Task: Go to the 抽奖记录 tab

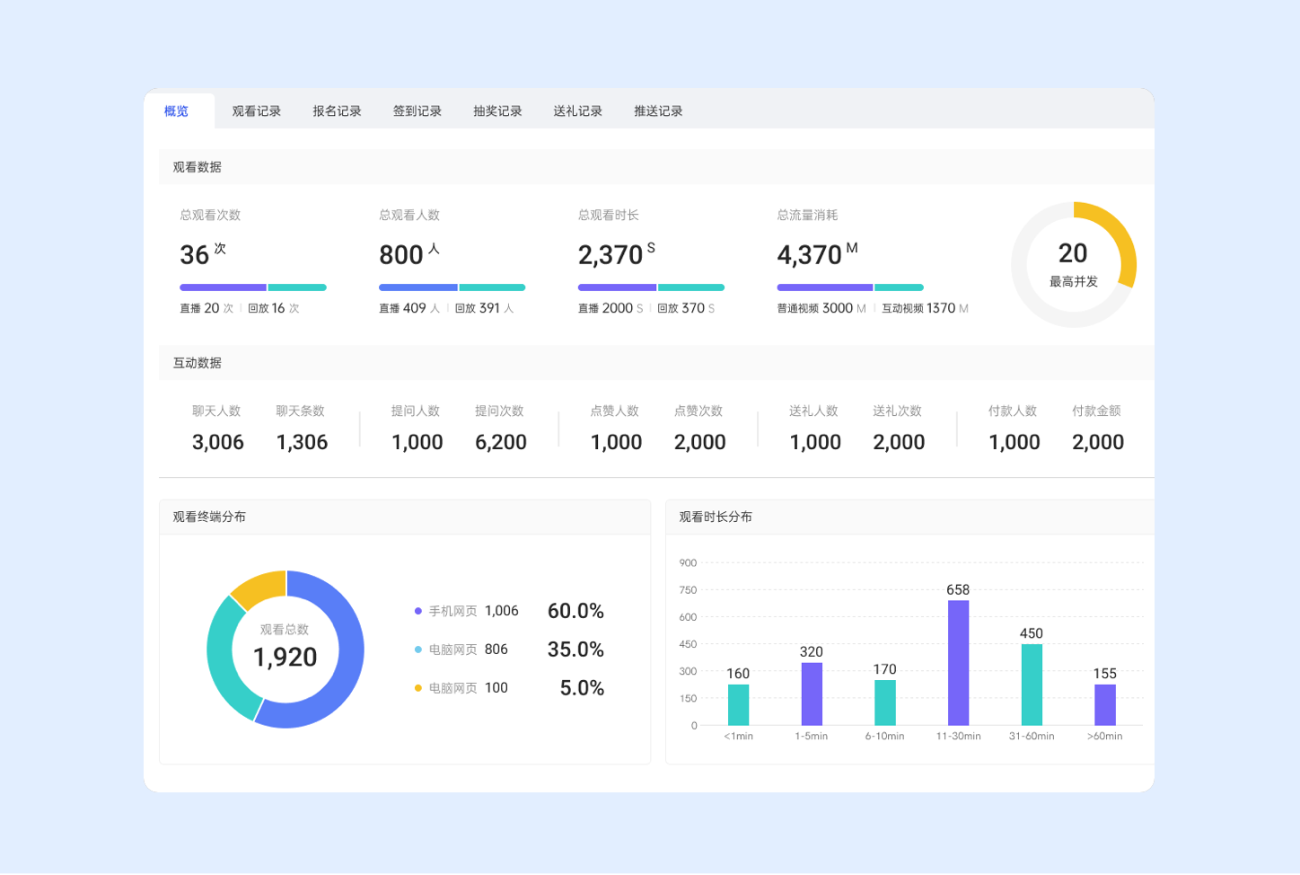Action: [x=497, y=111]
